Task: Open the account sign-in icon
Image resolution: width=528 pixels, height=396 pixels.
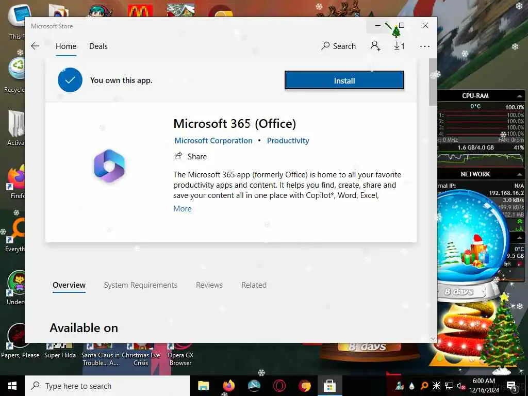Action: (375, 46)
